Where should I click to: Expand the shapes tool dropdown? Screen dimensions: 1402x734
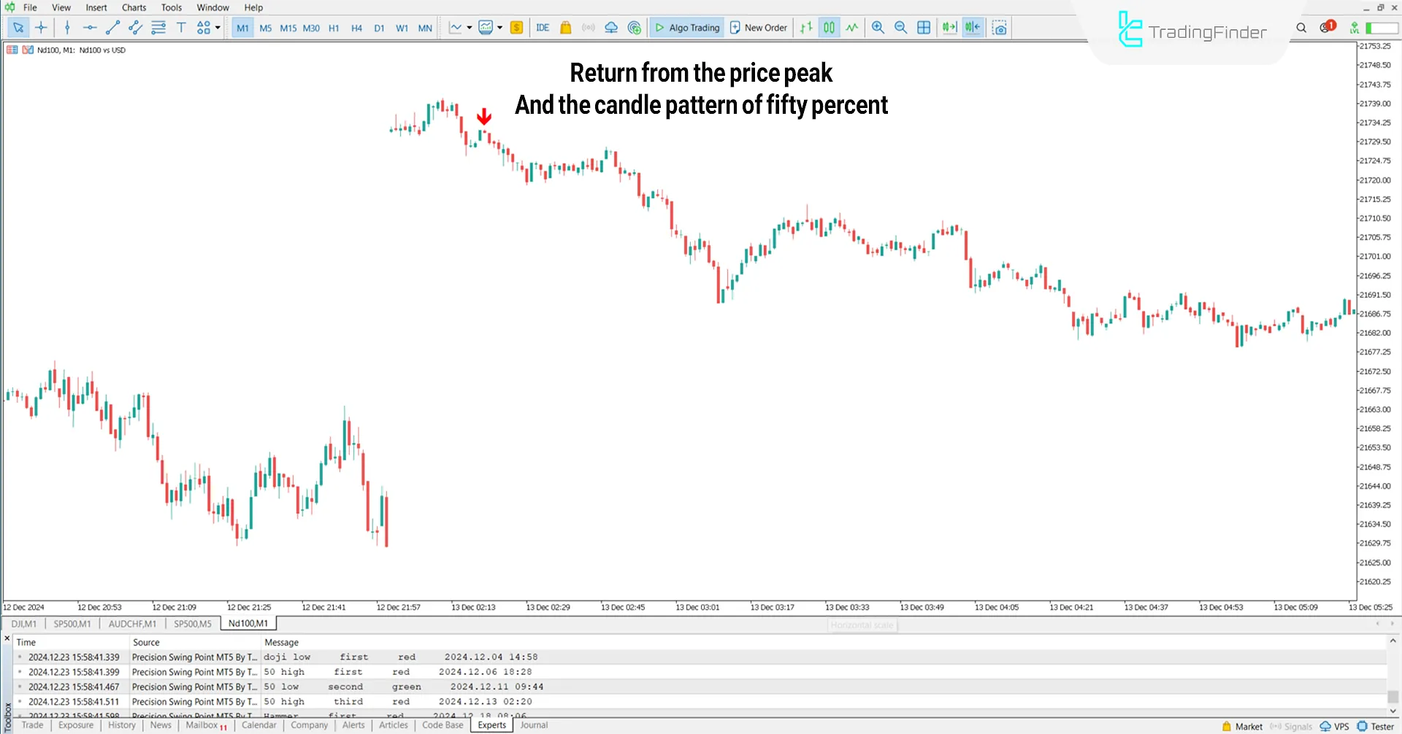pos(218,28)
